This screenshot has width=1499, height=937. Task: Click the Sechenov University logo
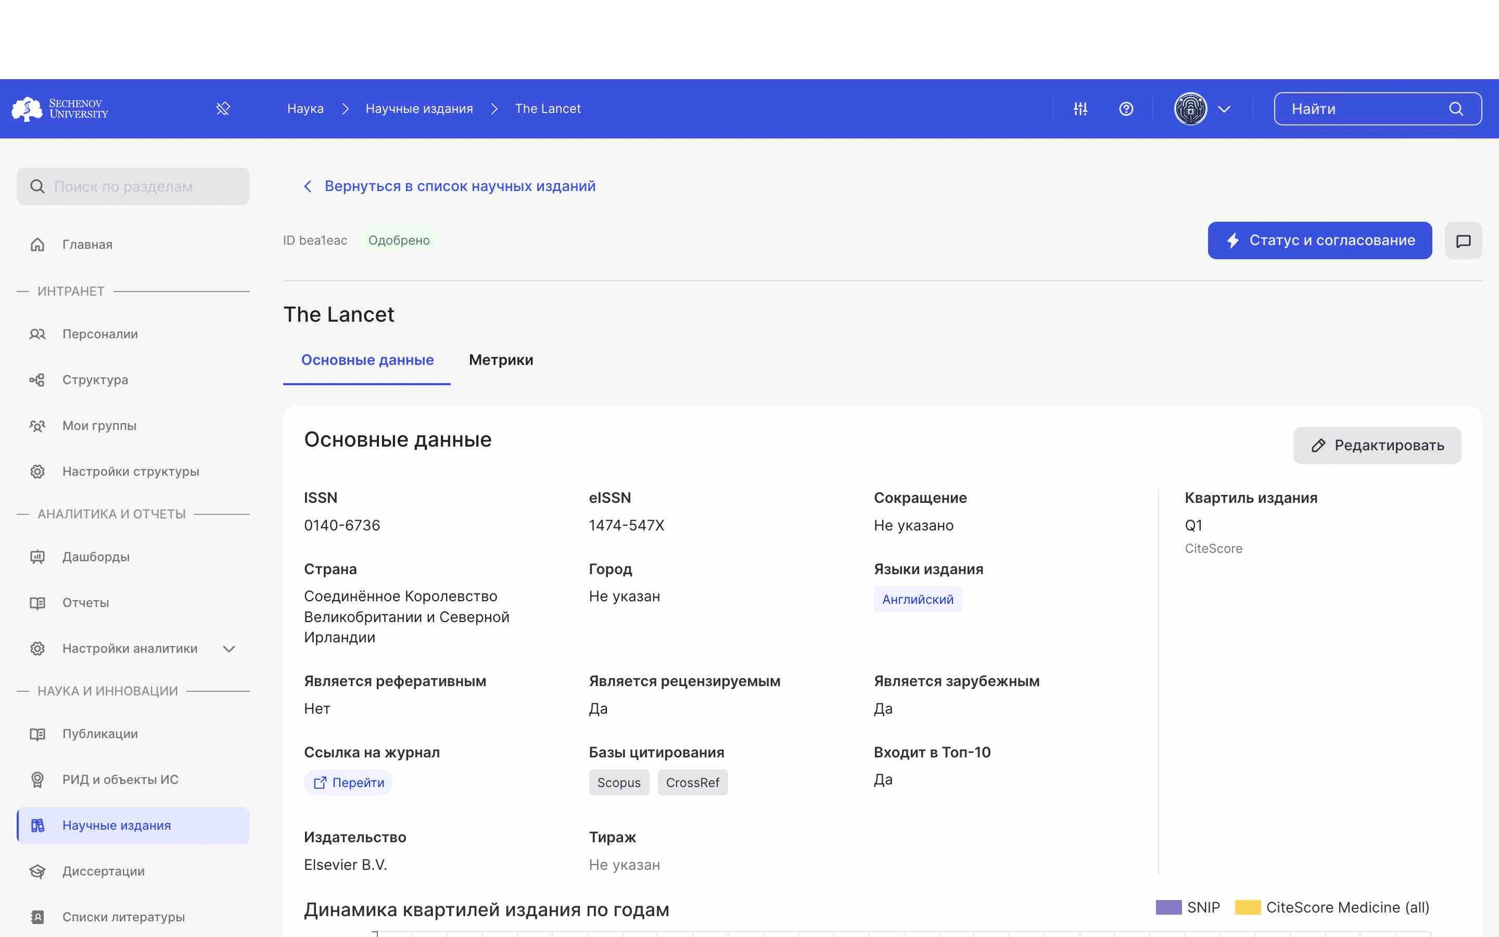[60, 108]
